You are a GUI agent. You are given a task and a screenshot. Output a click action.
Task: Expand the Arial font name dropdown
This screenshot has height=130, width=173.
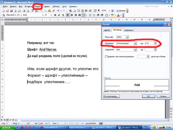43,15
